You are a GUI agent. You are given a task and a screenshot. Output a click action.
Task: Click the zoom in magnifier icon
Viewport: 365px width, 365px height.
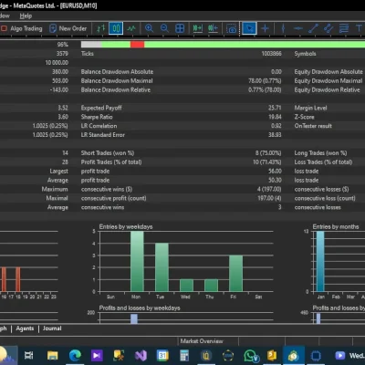coord(149,28)
